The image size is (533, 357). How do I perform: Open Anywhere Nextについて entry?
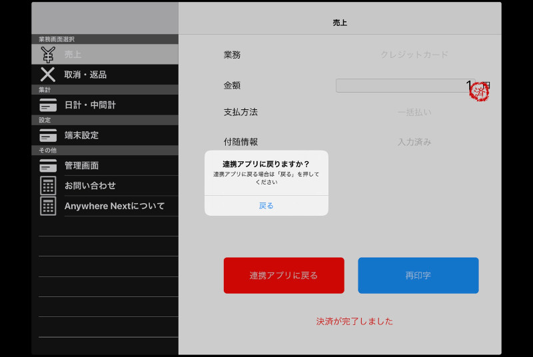(105, 206)
